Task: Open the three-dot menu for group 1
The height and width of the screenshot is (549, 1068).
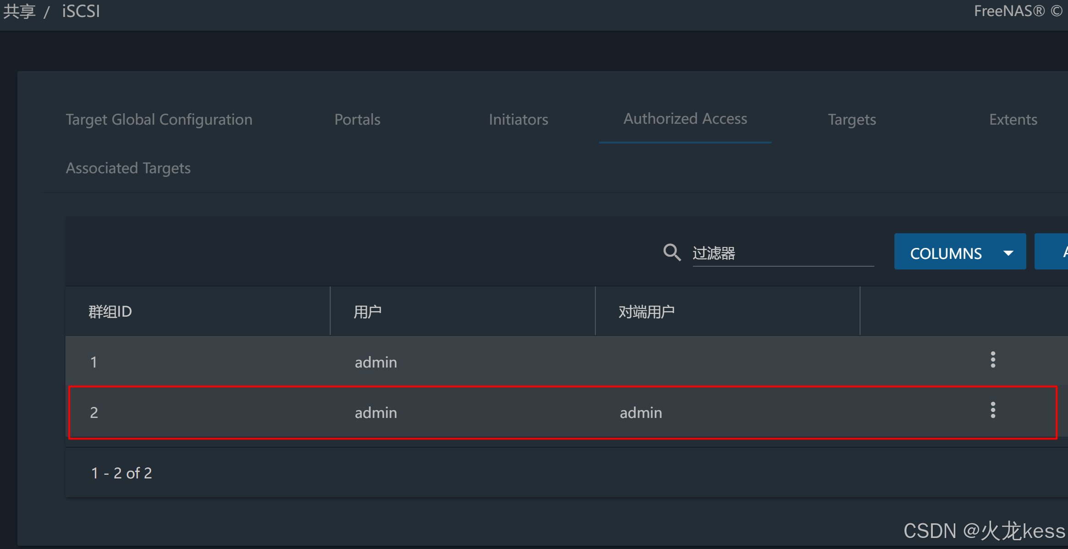Action: point(993,360)
